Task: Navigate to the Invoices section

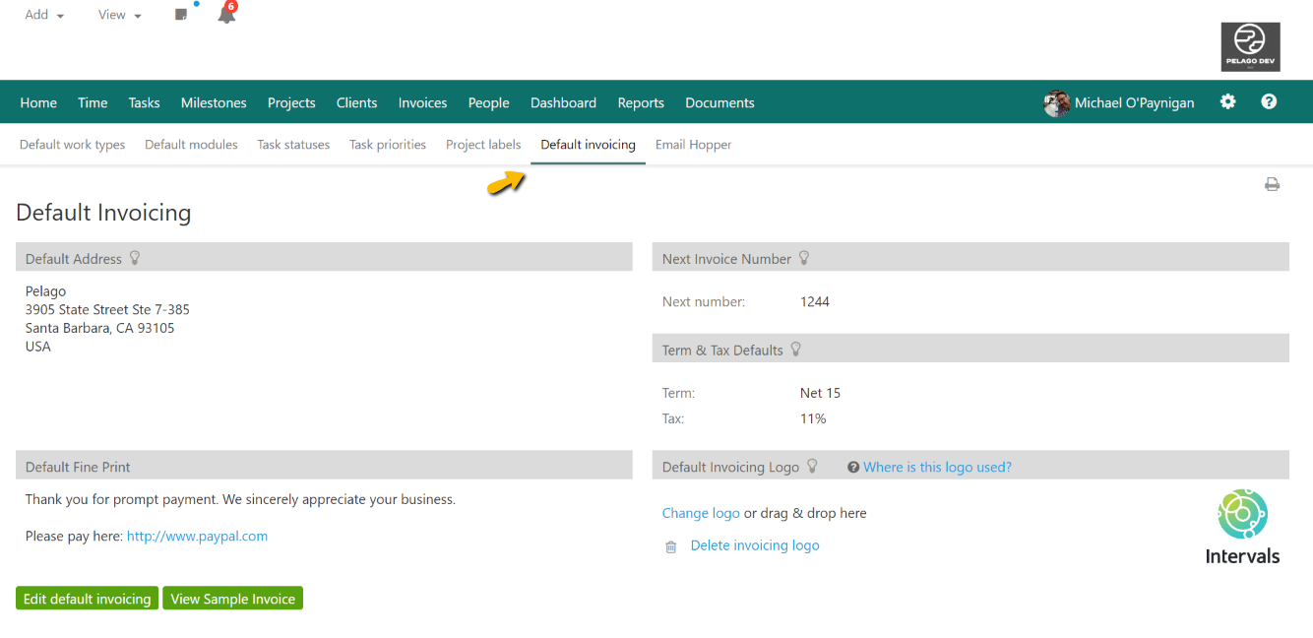Action: 422,101
